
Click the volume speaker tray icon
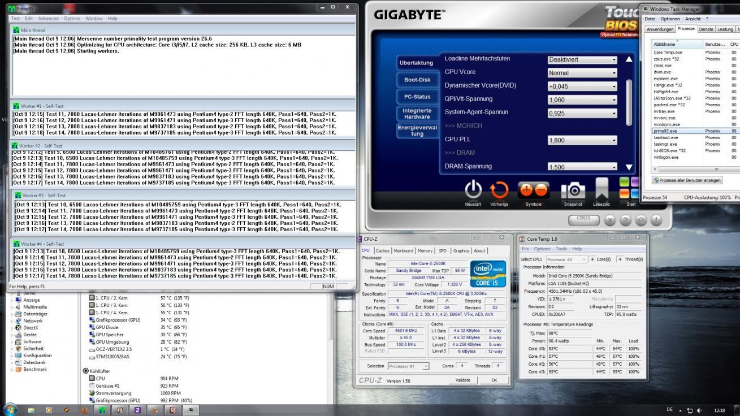tap(699, 410)
